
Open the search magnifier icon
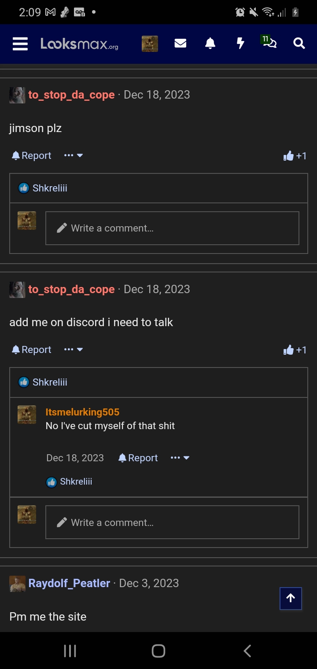(299, 43)
